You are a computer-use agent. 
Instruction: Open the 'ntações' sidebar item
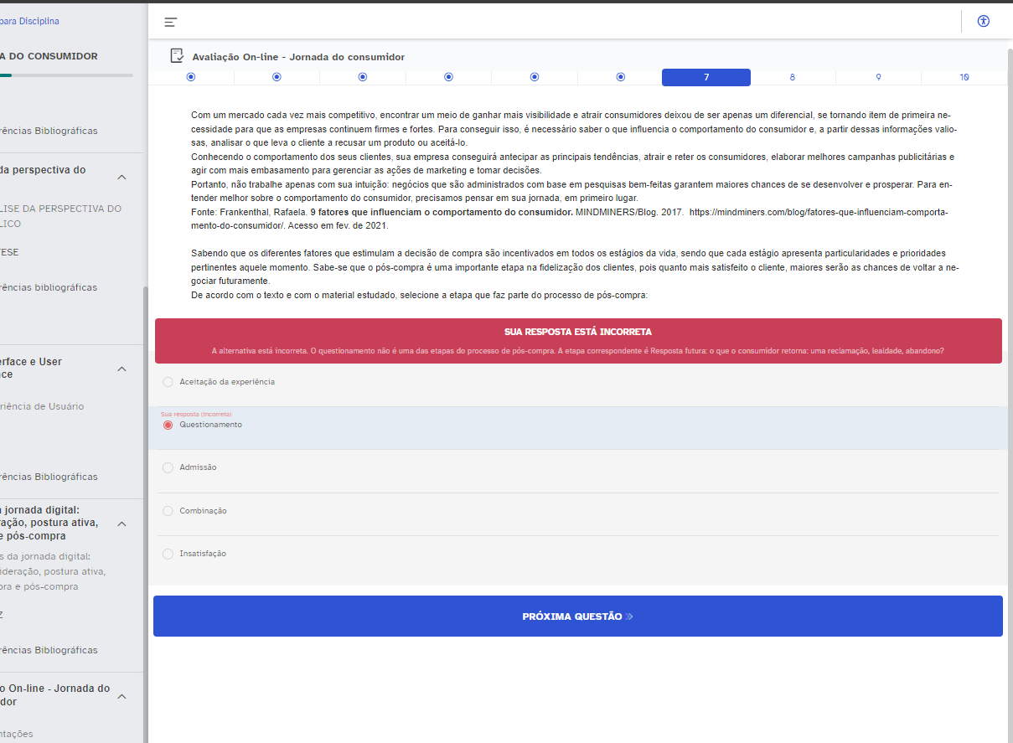click(17, 734)
